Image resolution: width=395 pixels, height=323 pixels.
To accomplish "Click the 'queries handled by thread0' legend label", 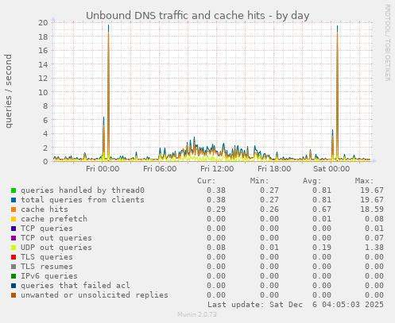I will click(x=83, y=190).
